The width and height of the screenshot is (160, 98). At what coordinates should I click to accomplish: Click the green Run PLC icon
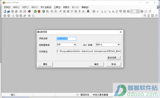point(35,11)
